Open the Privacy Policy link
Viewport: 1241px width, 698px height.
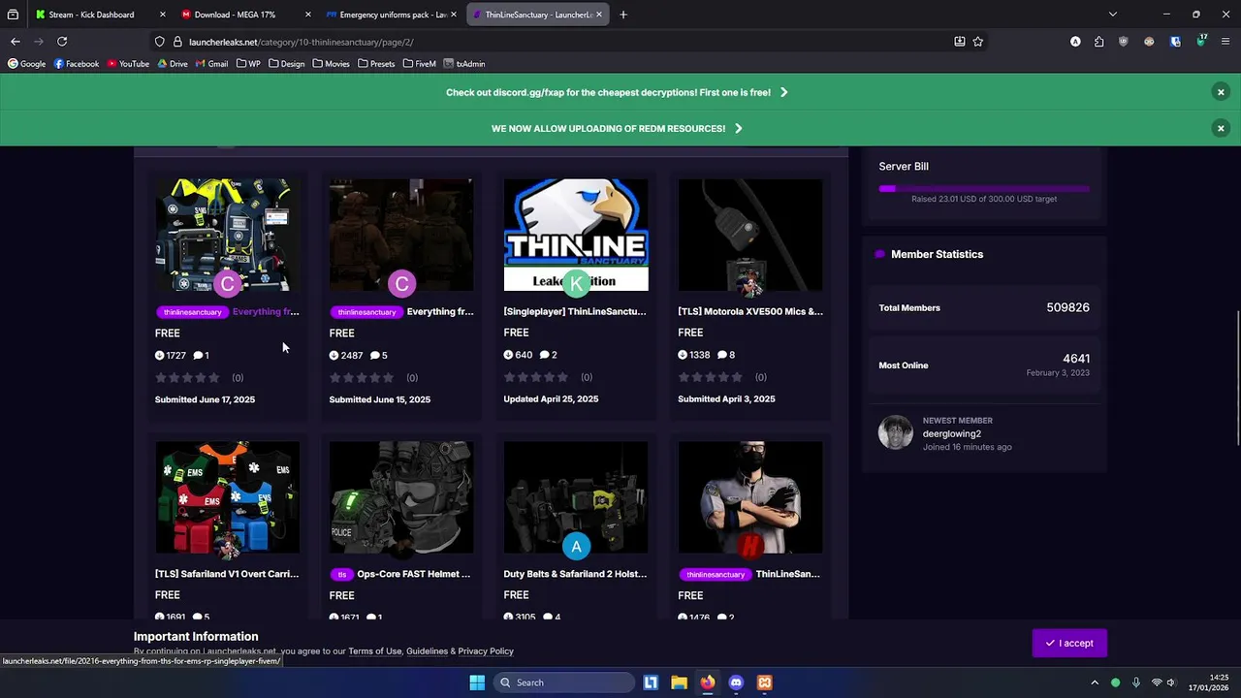(x=486, y=650)
